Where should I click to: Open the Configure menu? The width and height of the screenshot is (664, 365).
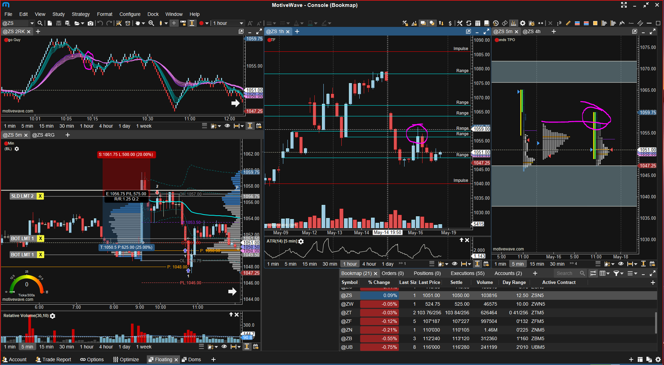(x=130, y=14)
